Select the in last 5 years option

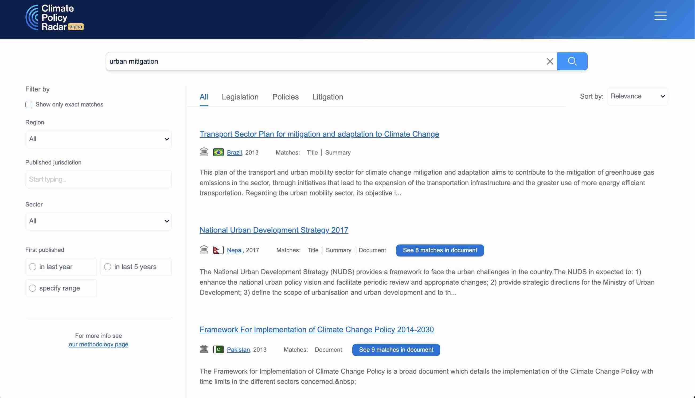point(108,266)
